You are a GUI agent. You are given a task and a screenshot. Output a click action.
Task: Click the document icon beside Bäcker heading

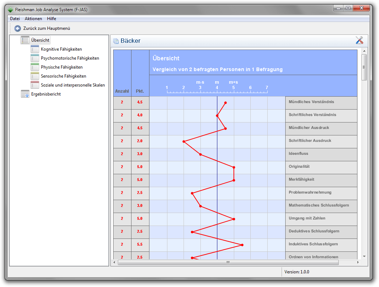(116, 41)
